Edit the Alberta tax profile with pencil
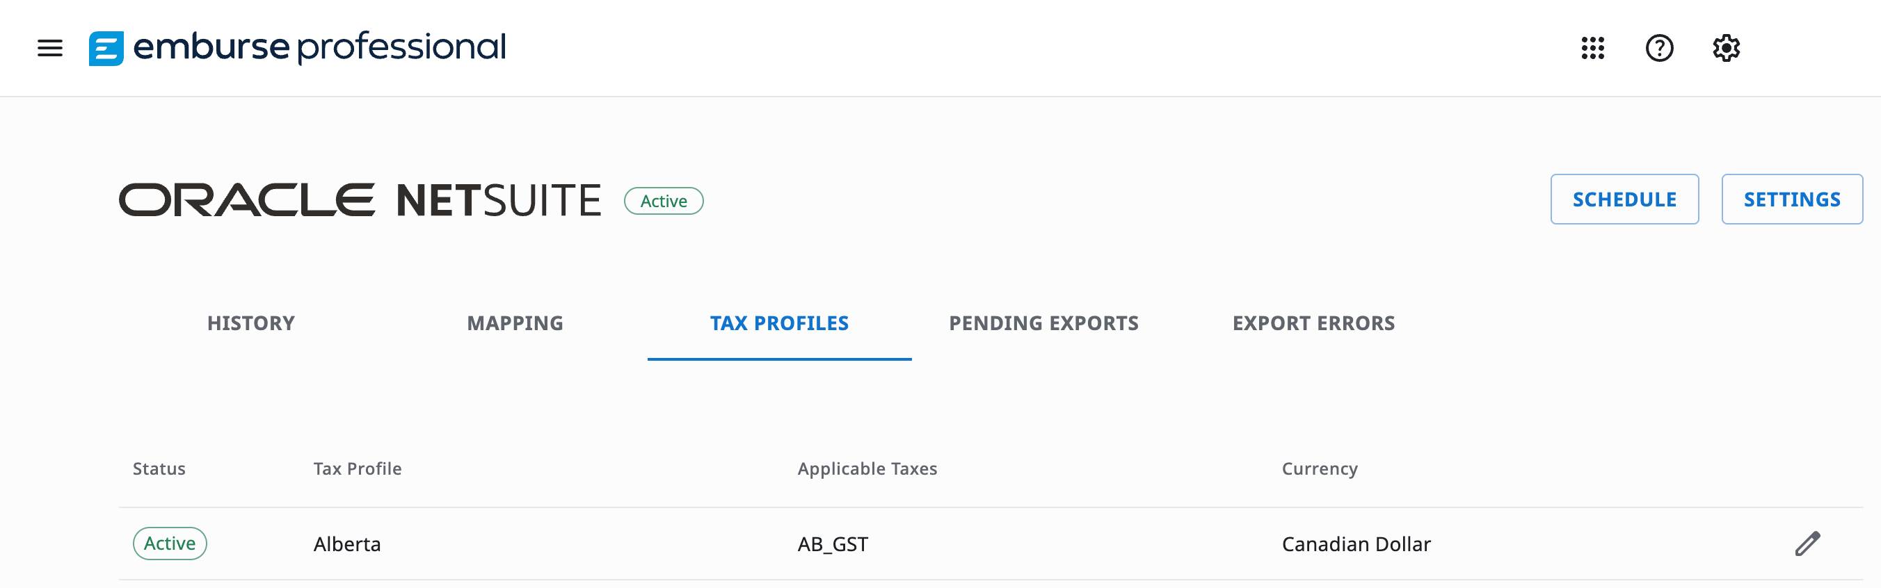Screen dimensions: 1881x588 (1807, 544)
